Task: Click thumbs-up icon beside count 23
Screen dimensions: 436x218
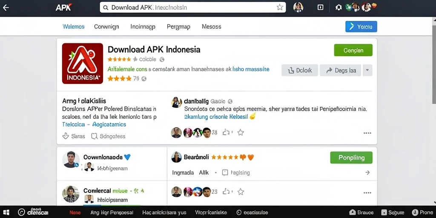Action: 226,192
